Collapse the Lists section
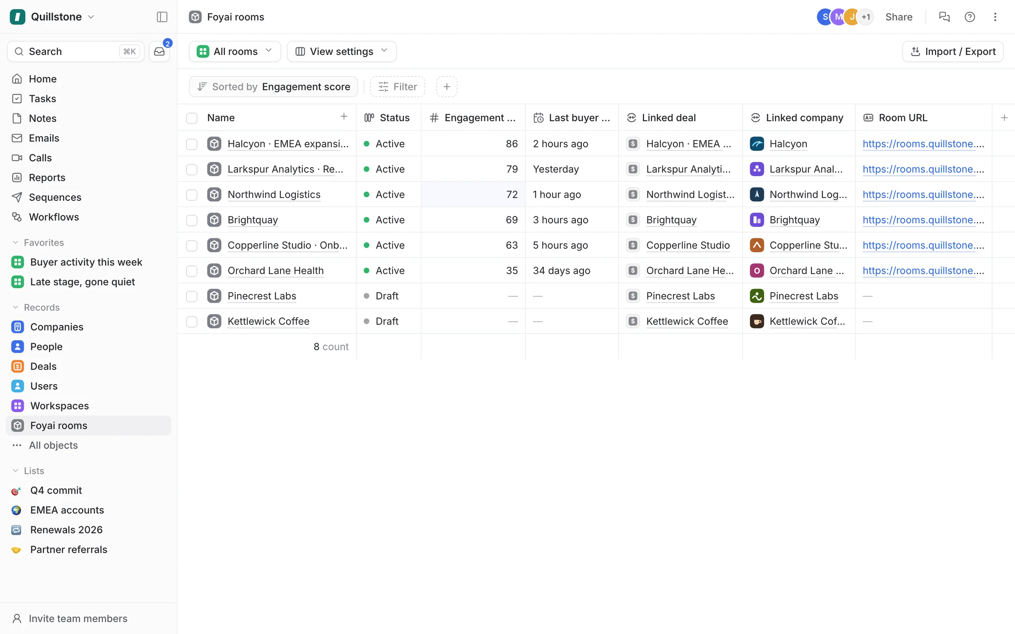 click(28, 471)
